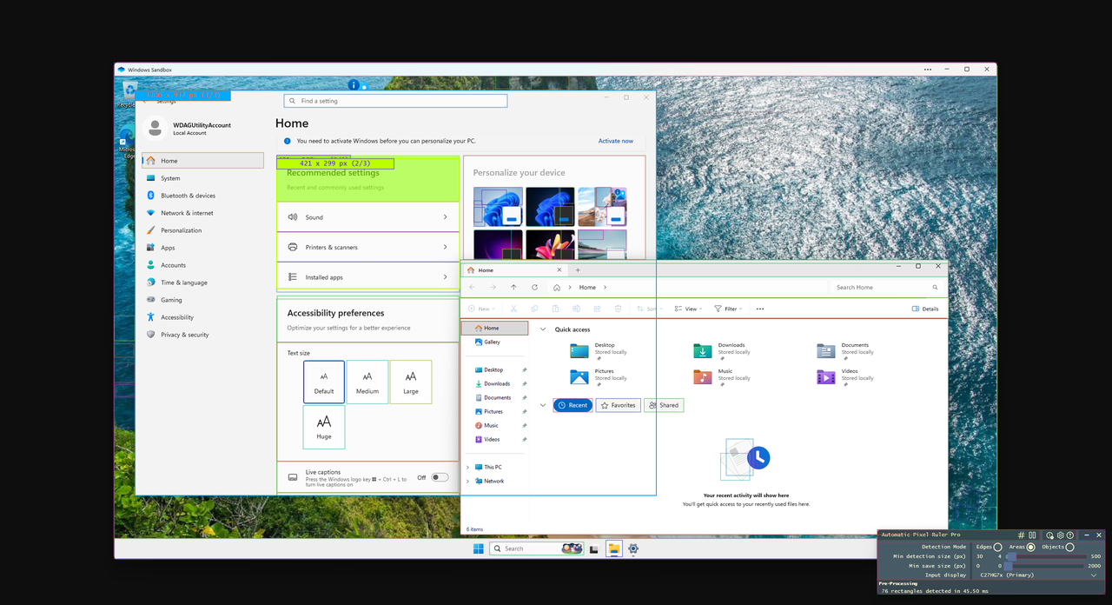Click the Back arrow in File Explorer

tap(472, 287)
